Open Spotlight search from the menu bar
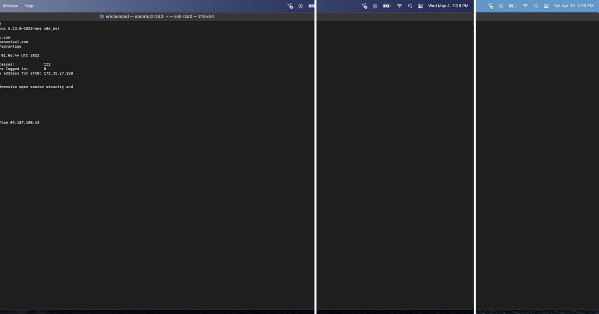Screen dimensions: 599x314 tap(410, 5)
